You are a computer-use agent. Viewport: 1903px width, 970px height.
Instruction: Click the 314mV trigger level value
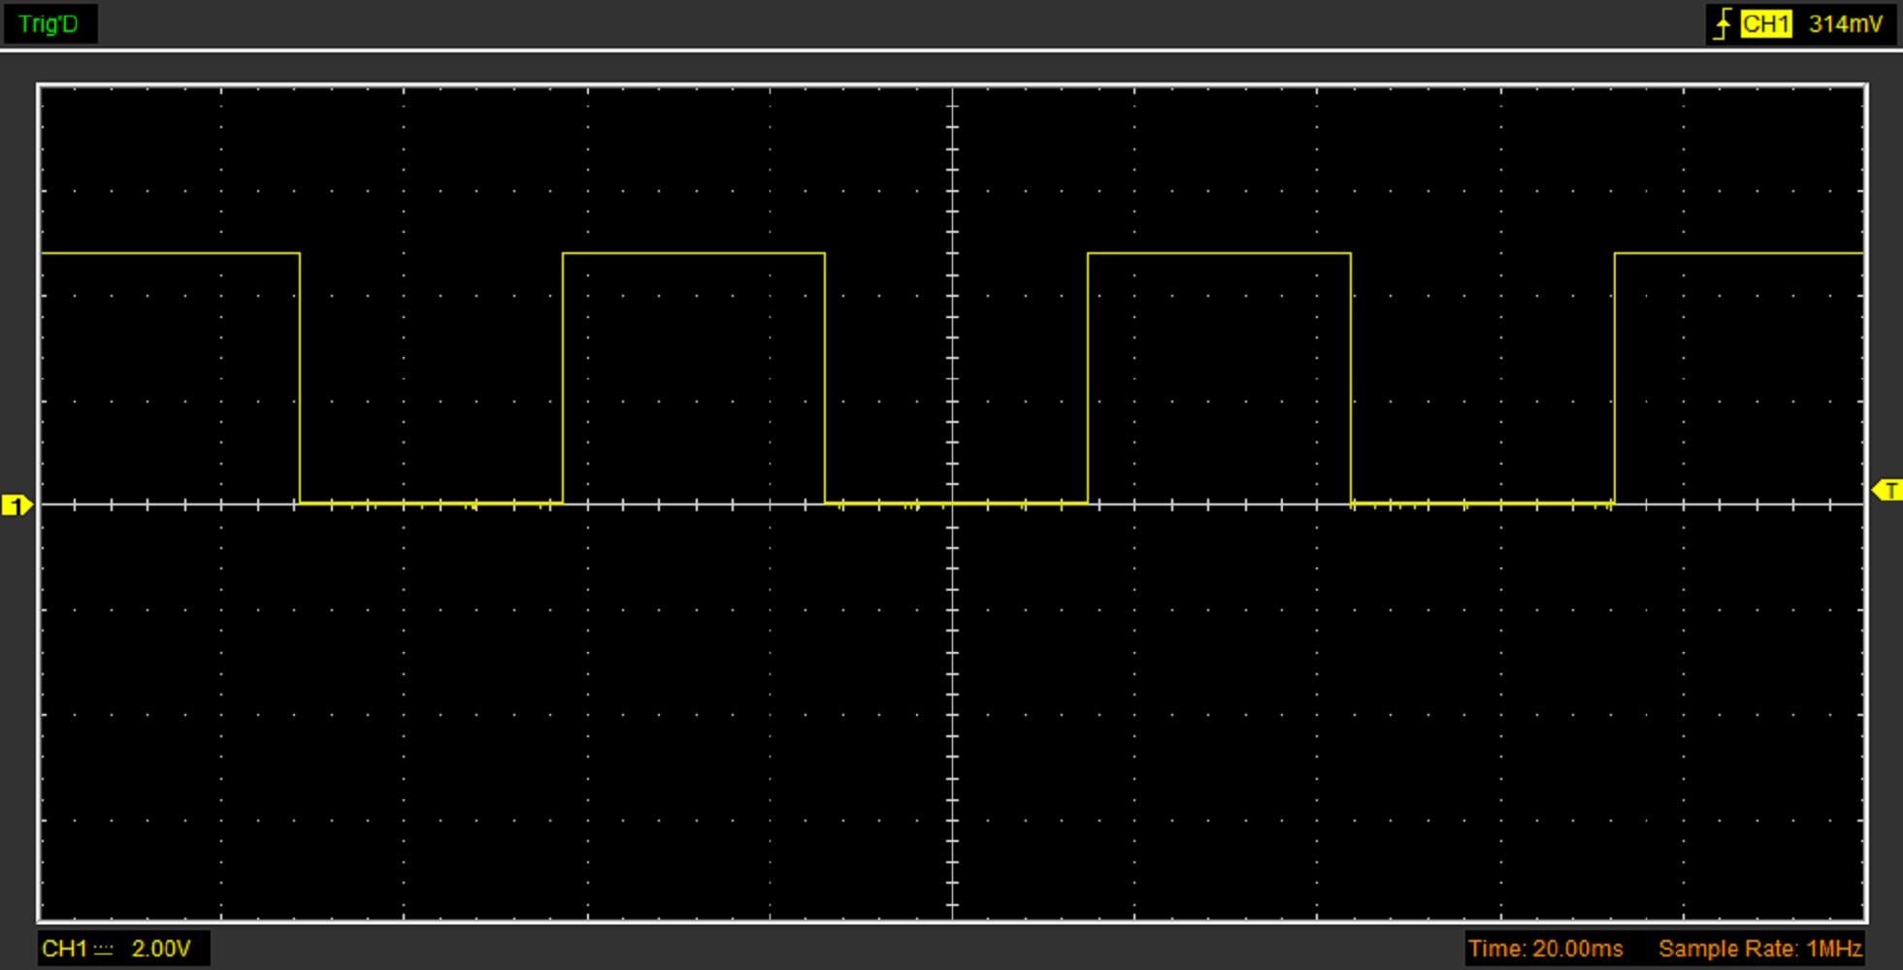[x=1845, y=24]
